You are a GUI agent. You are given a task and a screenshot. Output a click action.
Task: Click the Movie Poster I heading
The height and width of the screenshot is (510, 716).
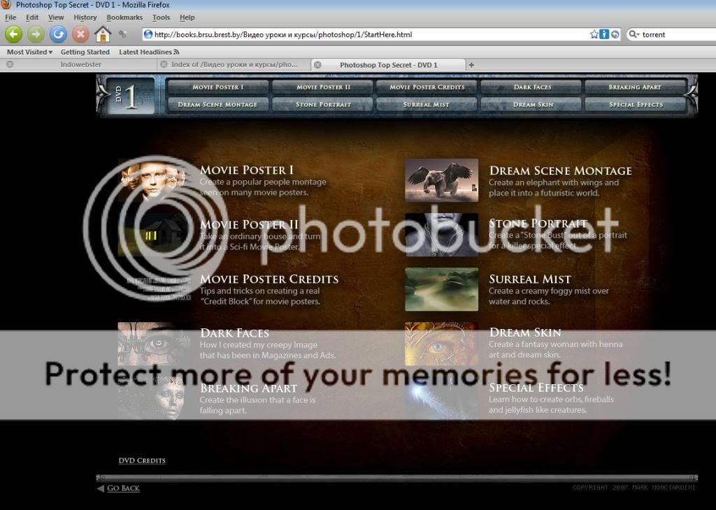click(247, 170)
